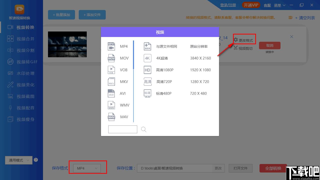Image resolution: width=320 pixels, height=180 pixels.
Task: Open 视频截图 in the sidebar
Action: tap(21, 96)
